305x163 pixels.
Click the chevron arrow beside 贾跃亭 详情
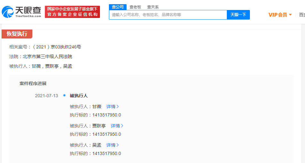point(122,126)
